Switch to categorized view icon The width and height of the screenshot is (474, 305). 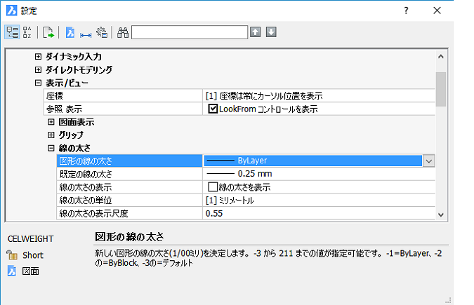point(12,32)
